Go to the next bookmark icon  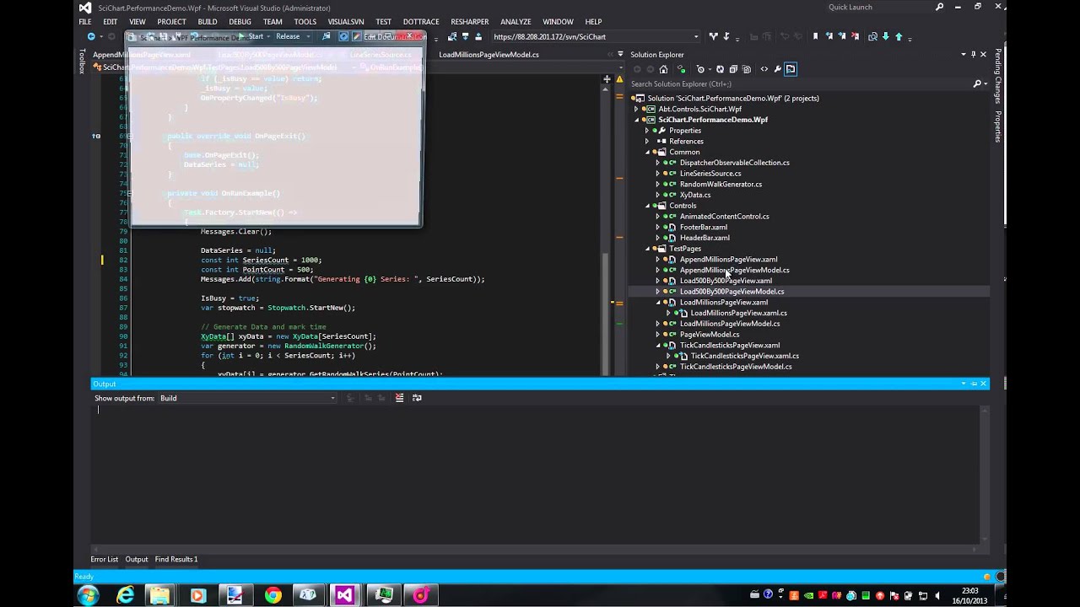(842, 36)
